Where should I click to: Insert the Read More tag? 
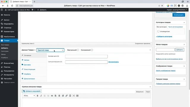tap(70, 96)
